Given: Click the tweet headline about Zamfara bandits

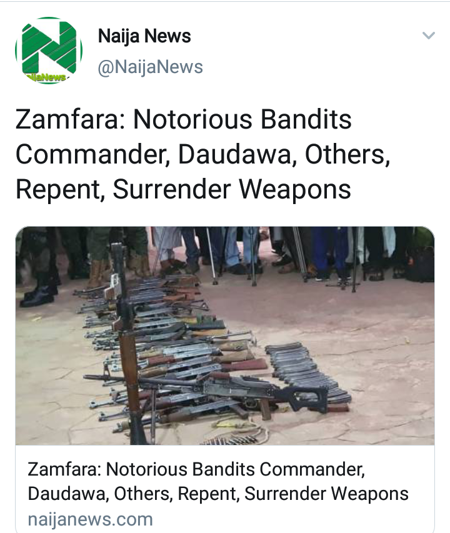Looking at the screenshot, I should (202, 154).
